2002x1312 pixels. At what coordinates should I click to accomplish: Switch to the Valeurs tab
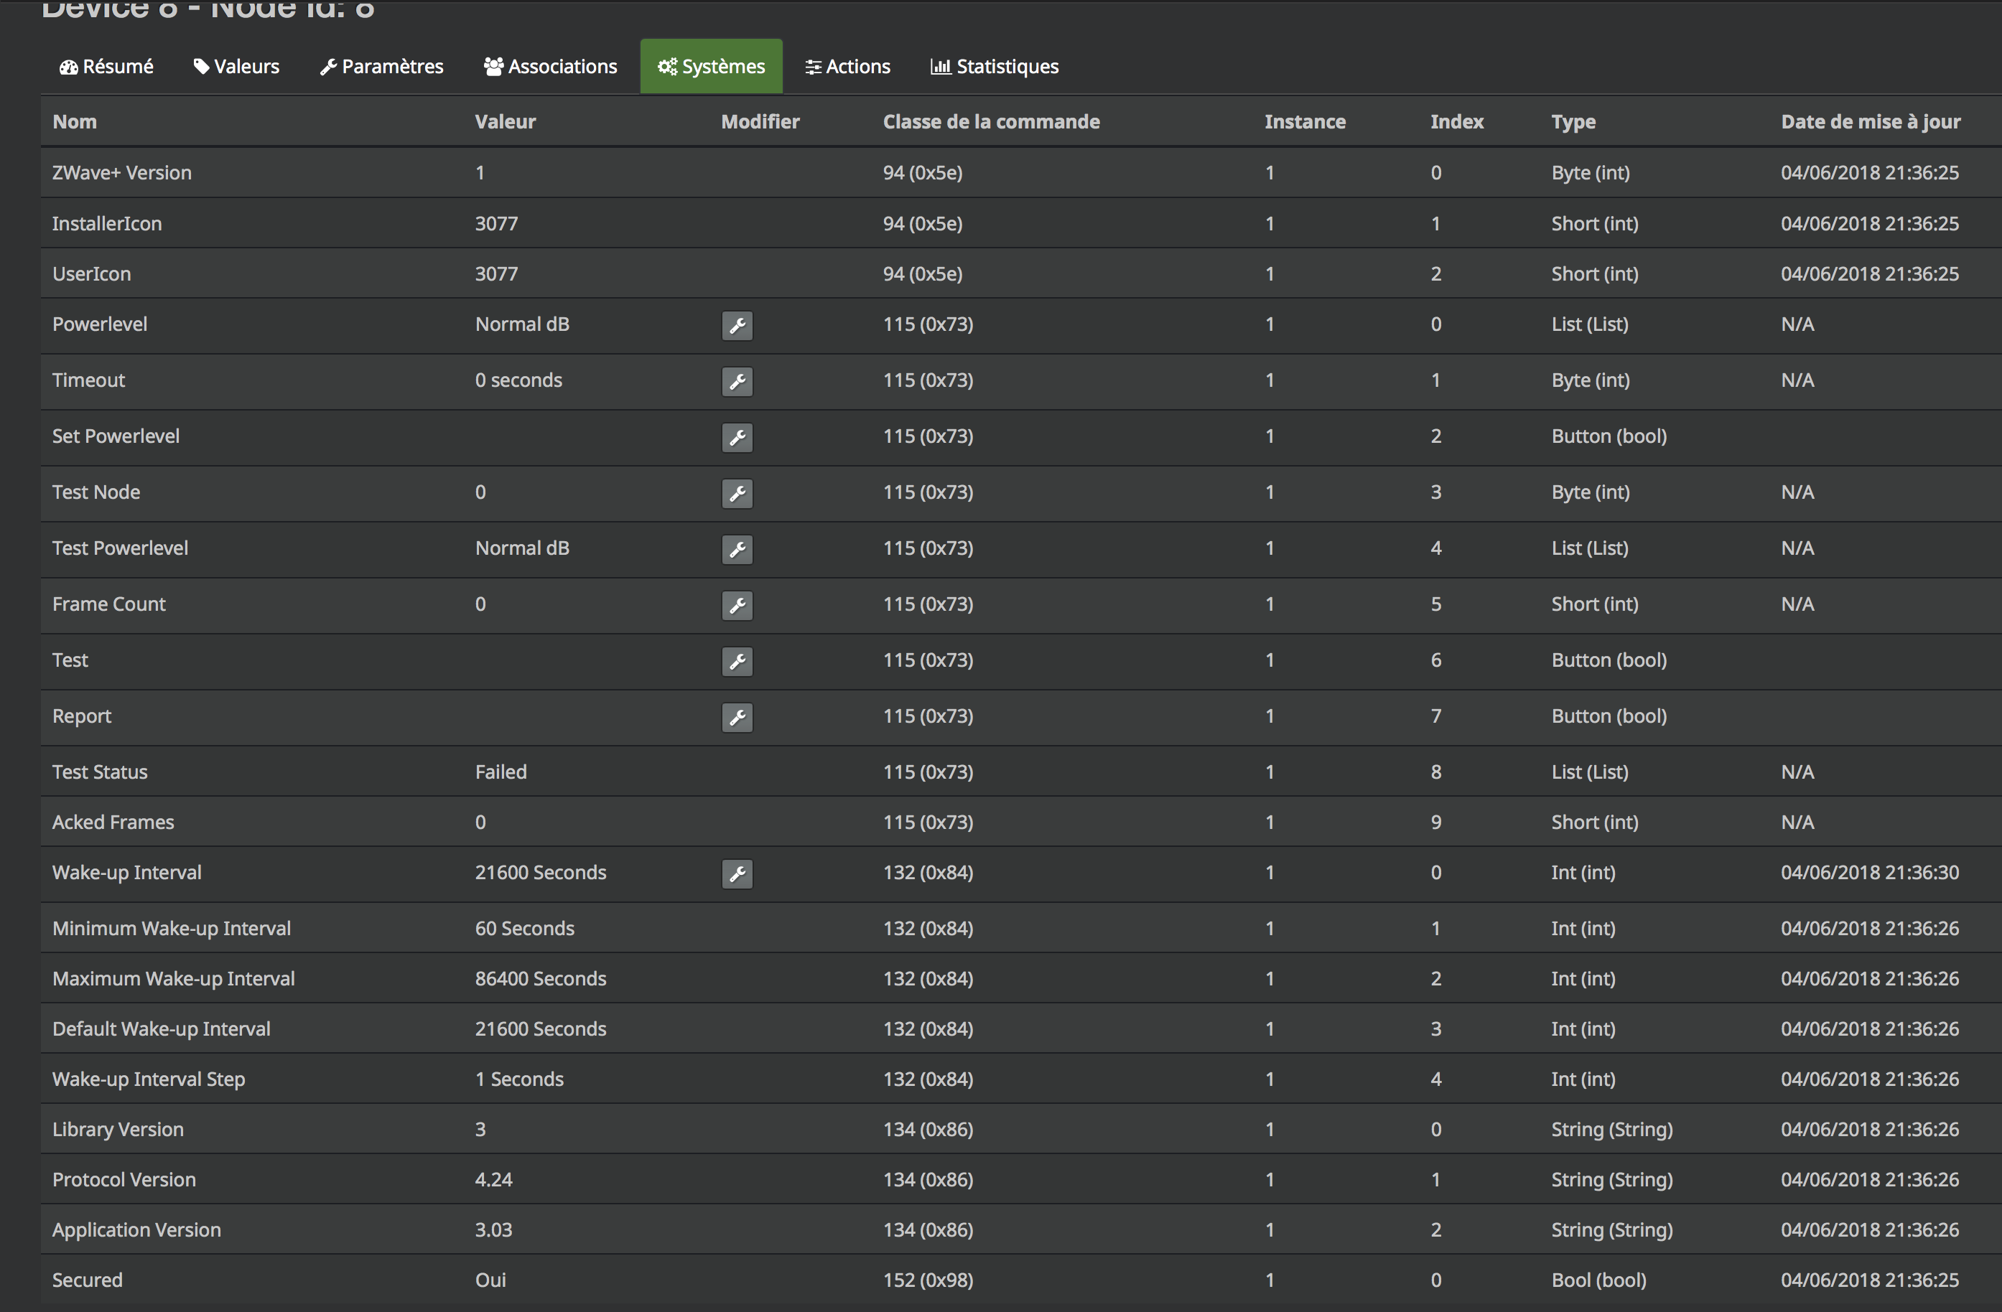[x=236, y=67]
